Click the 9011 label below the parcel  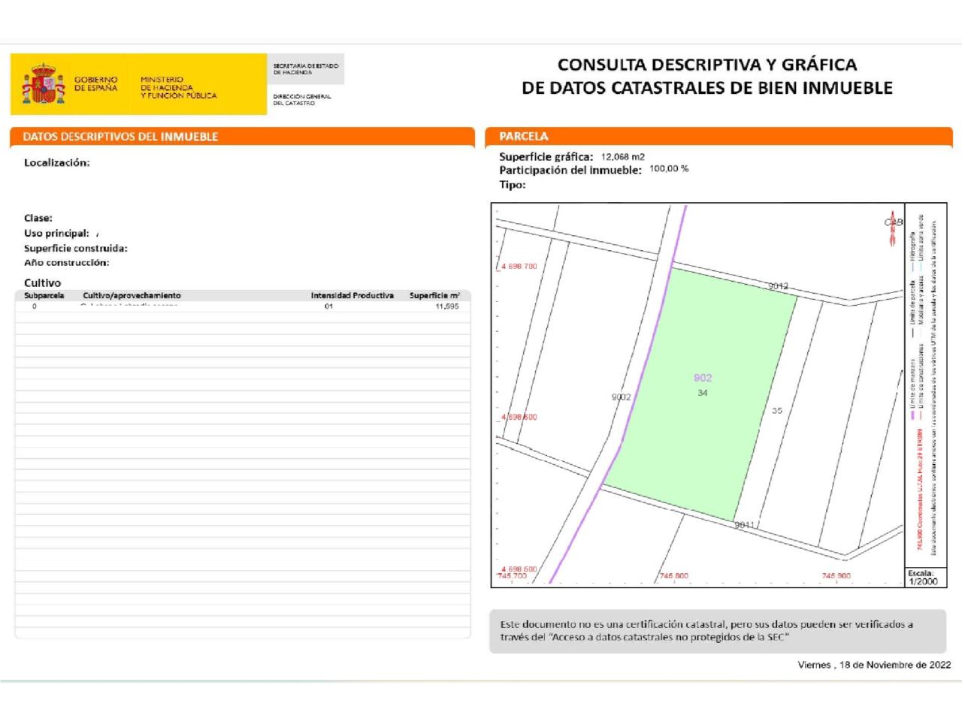point(744,524)
